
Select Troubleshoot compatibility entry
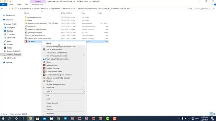[56, 53]
